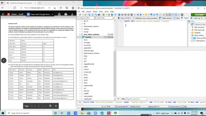The height and width of the screenshot is (116, 206).
Task: Open the Edit menu in HeidiSQL
Action: point(83,12)
